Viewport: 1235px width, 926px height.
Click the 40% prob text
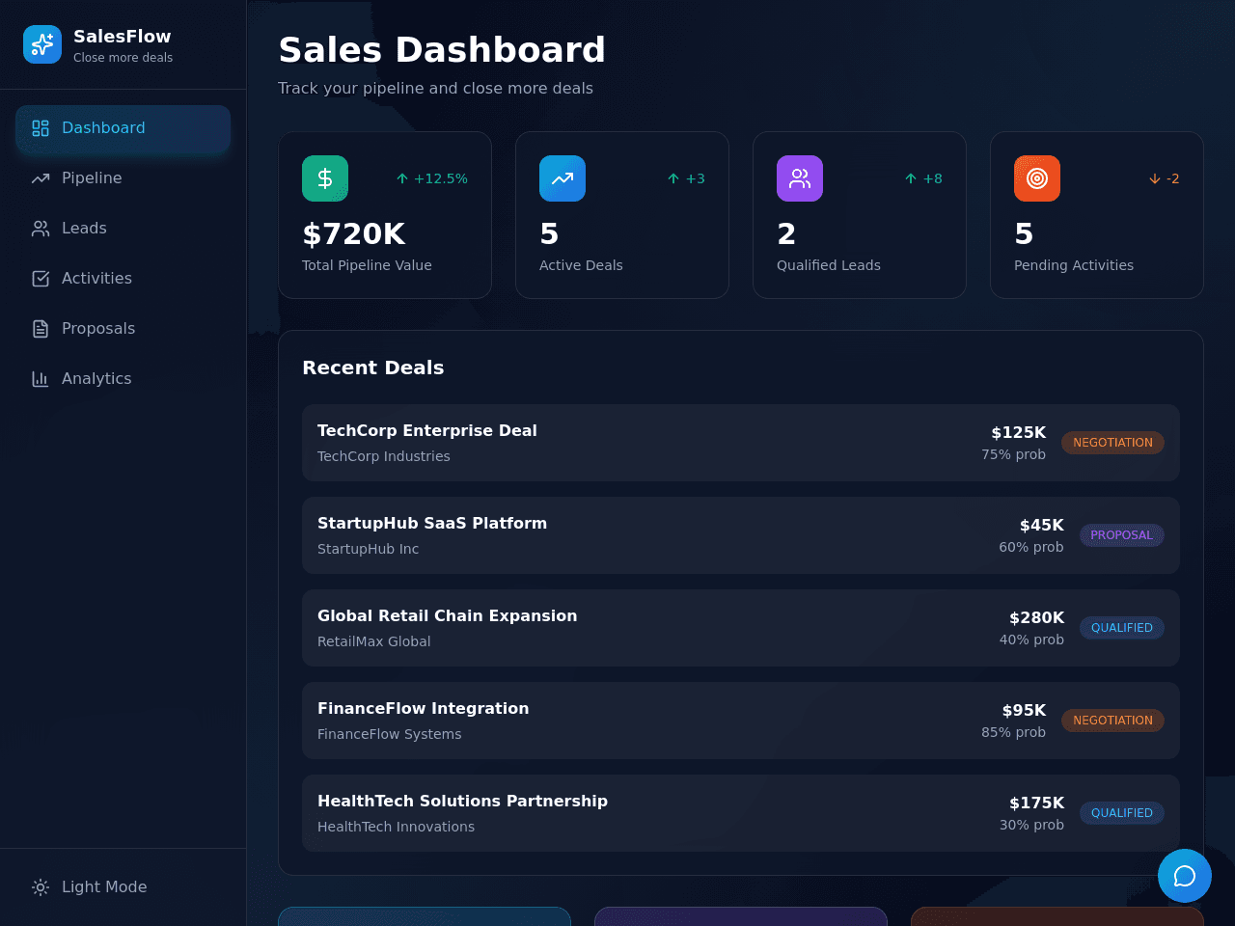tap(1031, 640)
